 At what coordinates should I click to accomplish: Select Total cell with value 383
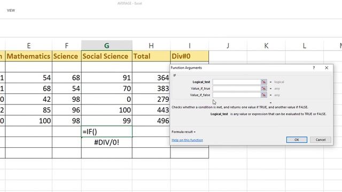click(151, 89)
